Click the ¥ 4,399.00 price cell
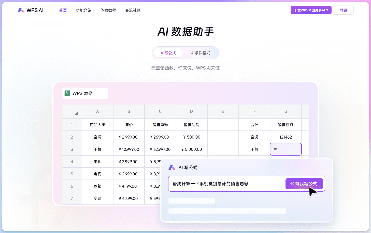 (x=129, y=198)
